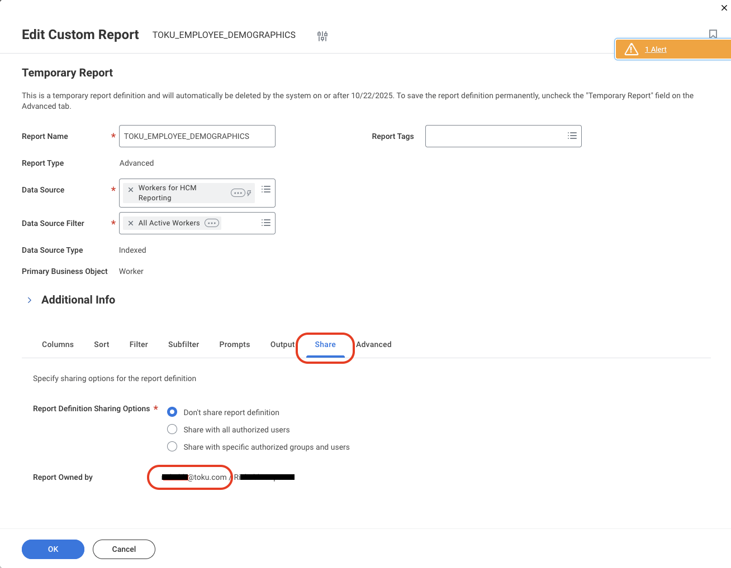Switch to the Advanced tab
This screenshot has width=731, height=568.
[x=374, y=344]
